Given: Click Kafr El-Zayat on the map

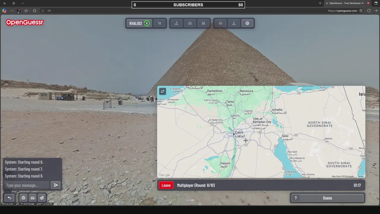Looking at the screenshot, I should tap(211, 100).
